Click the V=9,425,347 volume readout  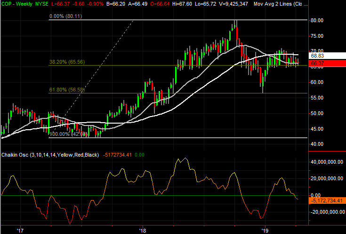point(232,4)
